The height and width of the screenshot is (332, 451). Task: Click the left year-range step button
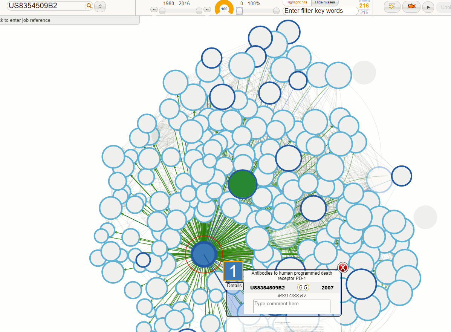[x=154, y=9]
